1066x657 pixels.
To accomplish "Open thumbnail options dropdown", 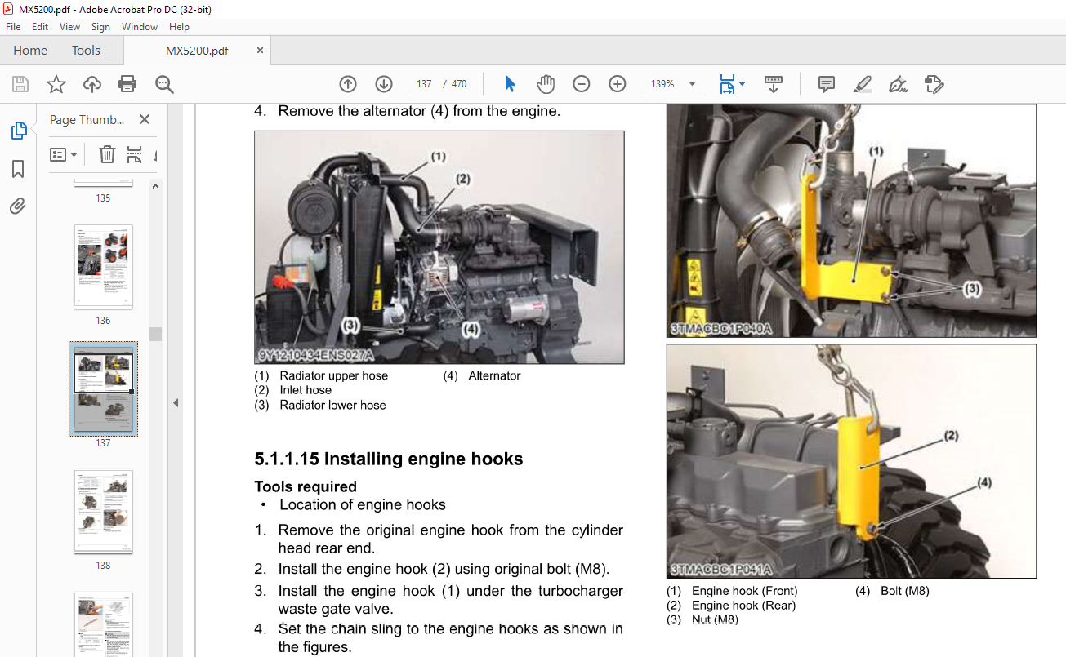I will (63, 154).
